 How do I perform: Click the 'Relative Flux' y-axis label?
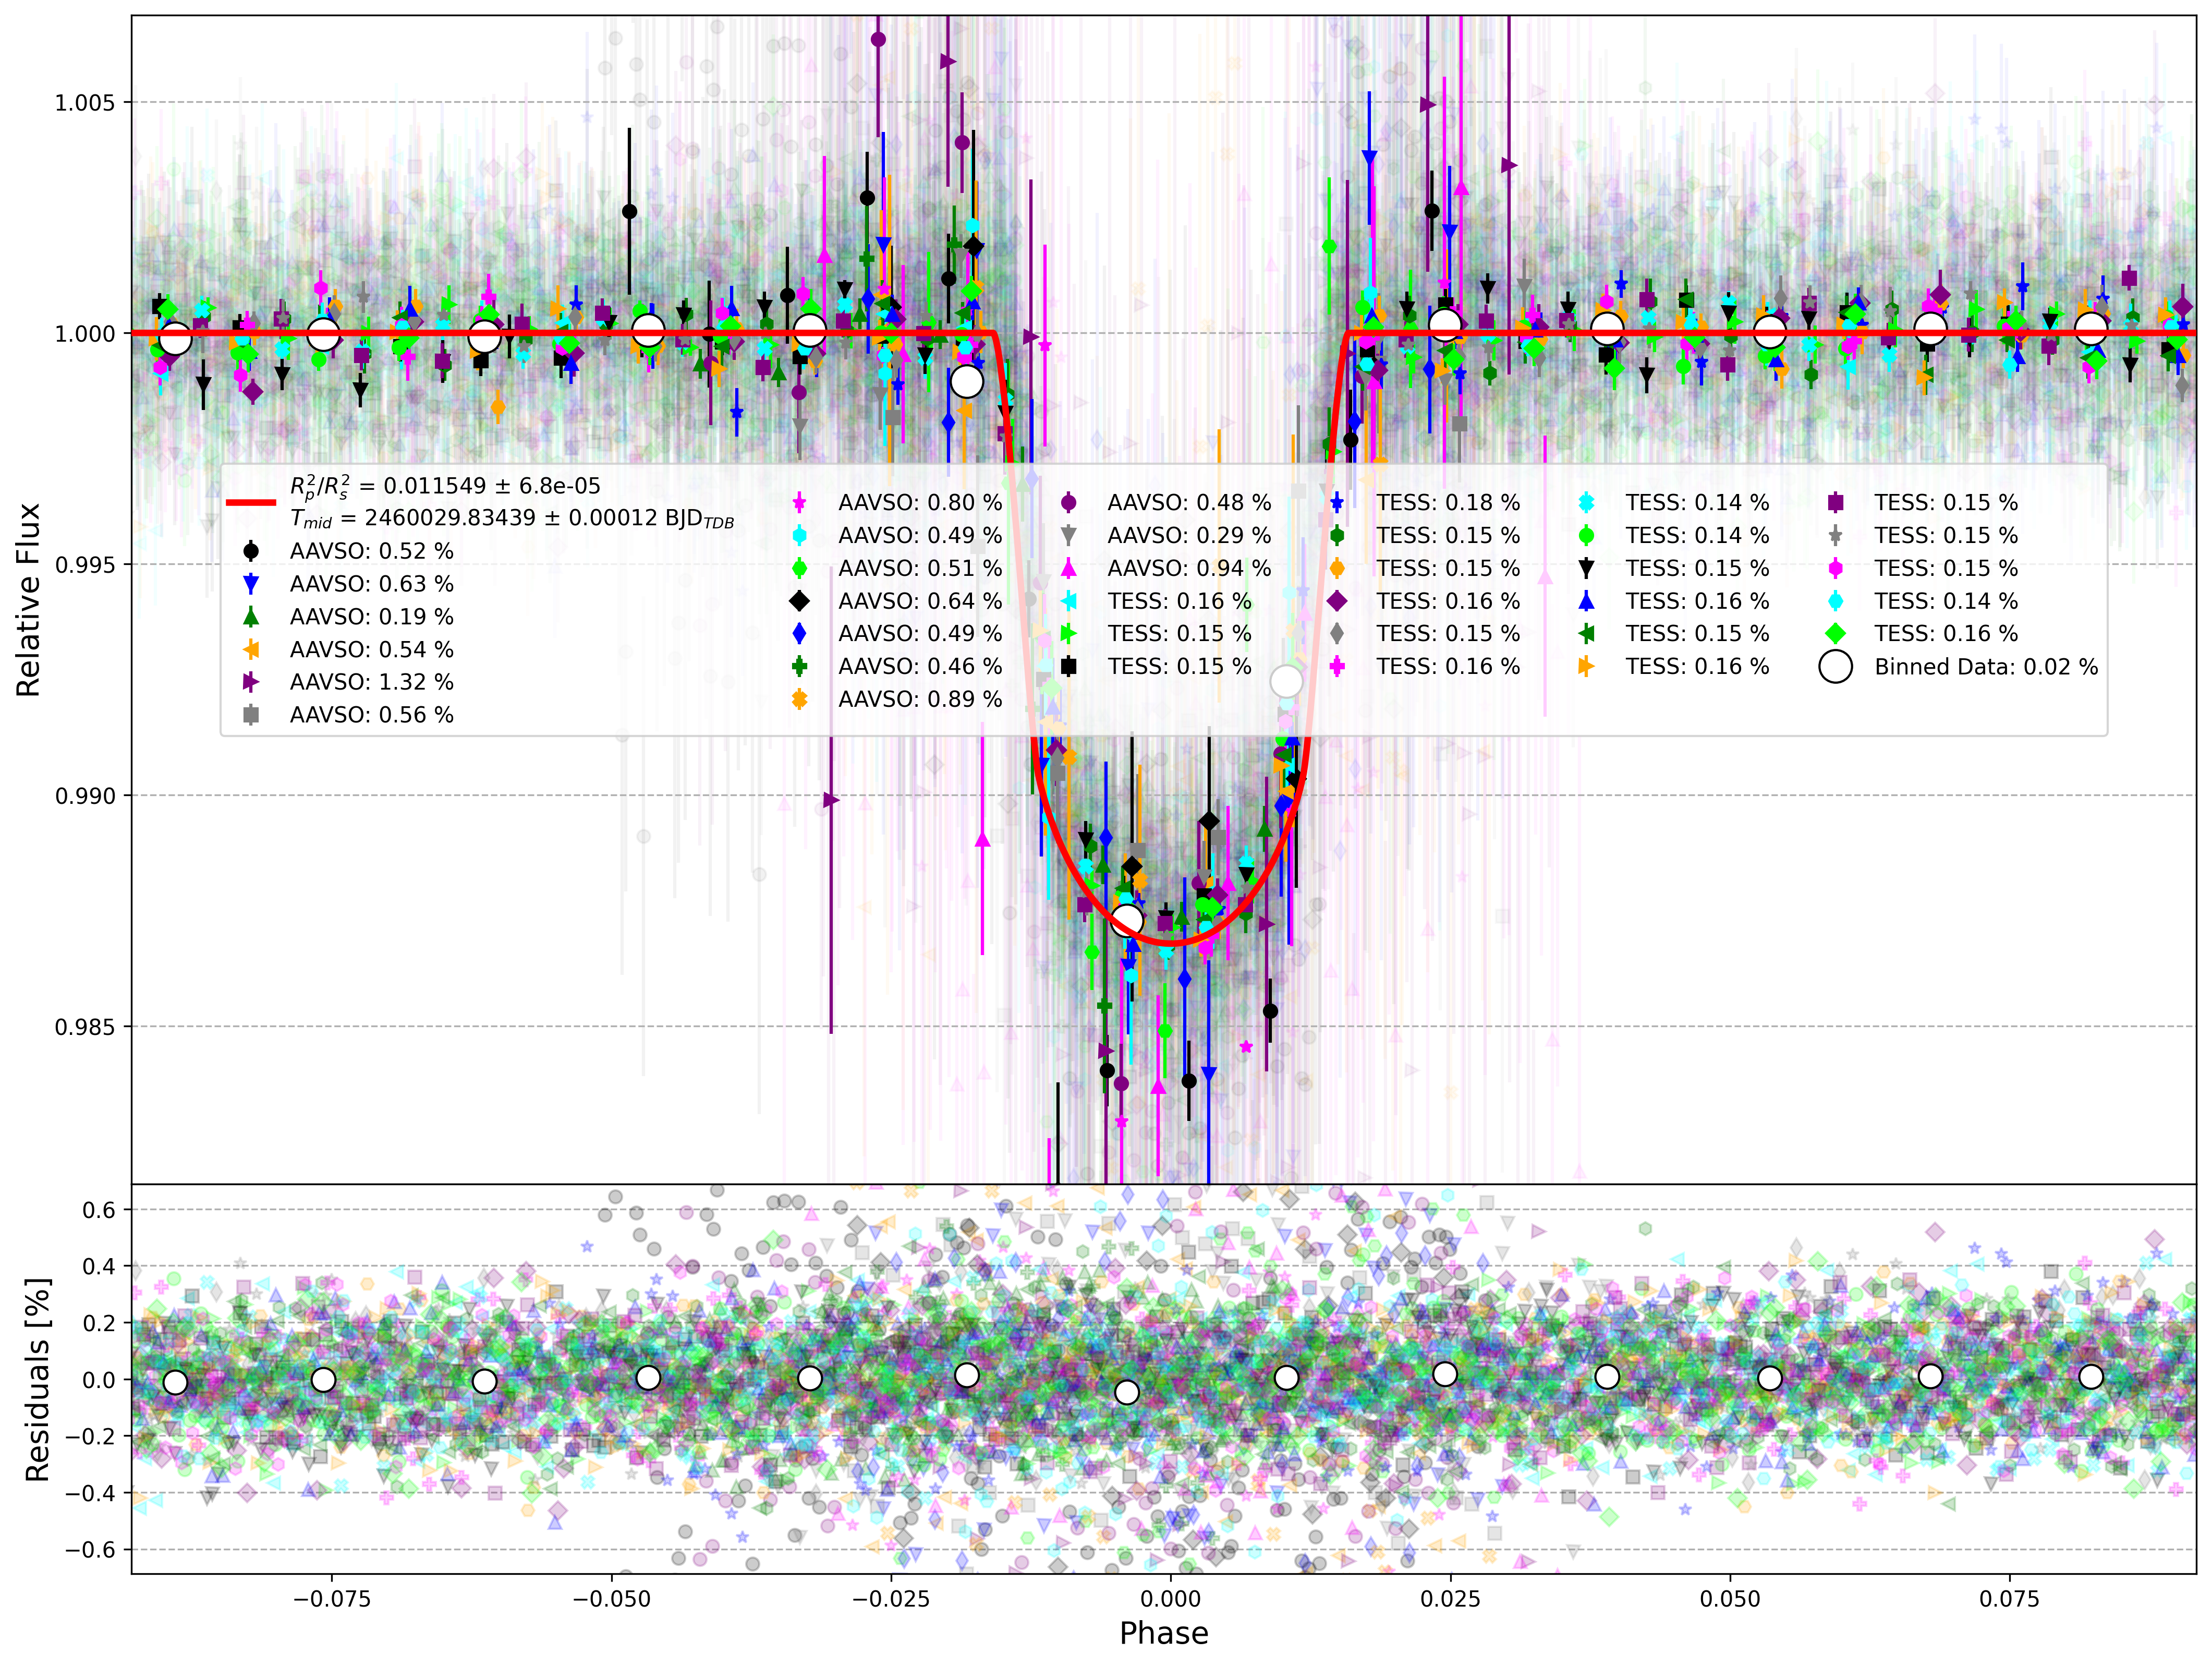[x=28, y=599]
